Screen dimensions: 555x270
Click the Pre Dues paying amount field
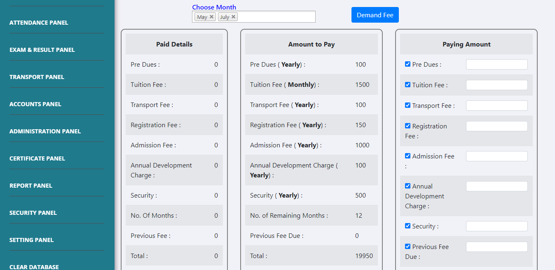click(x=496, y=65)
